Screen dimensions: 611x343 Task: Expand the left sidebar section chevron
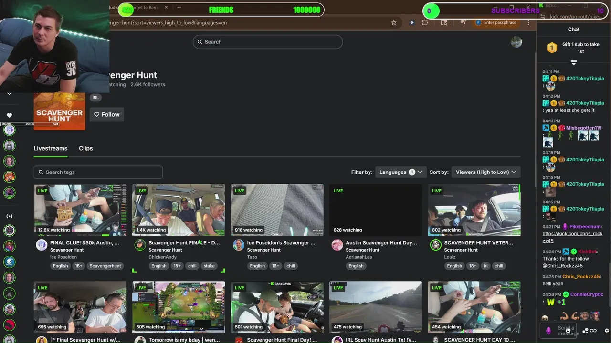tap(9, 94)
